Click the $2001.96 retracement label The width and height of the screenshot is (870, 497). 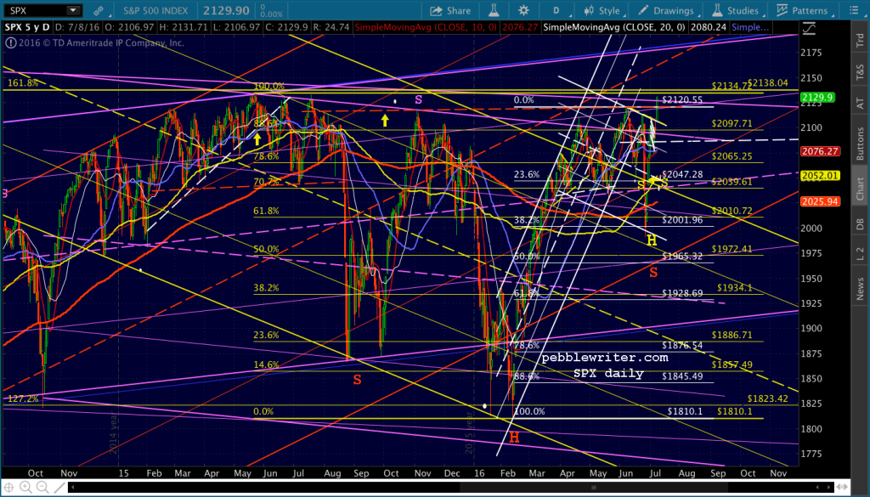coord(682,220)
